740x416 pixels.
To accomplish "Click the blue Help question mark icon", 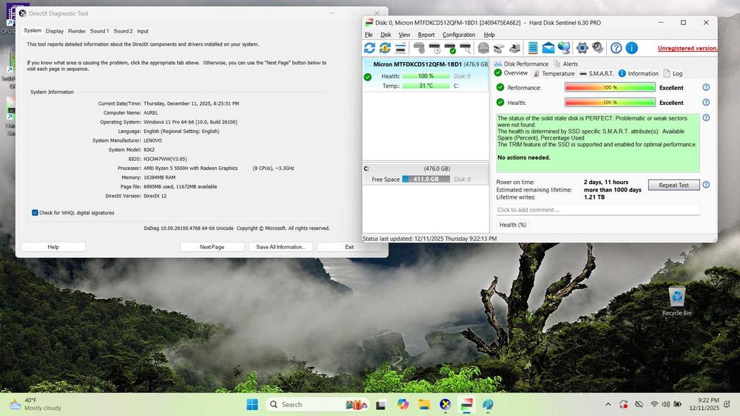I will coord(616,48).
